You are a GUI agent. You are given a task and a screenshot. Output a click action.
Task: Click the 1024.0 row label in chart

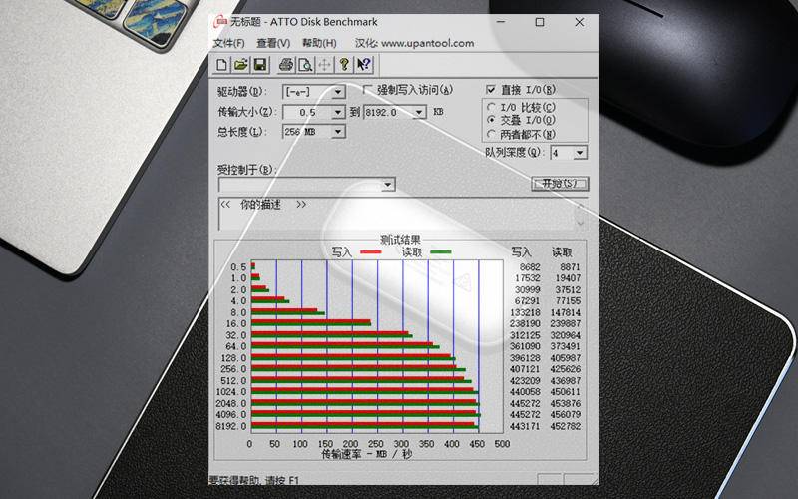tap(231, 392)
